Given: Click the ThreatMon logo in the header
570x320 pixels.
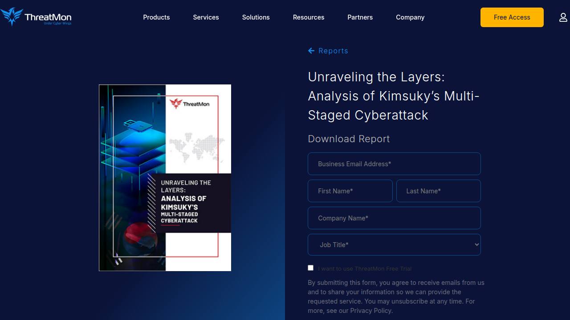Looking at the screenshot, I should pyautogui.click(x=36, y=17).
